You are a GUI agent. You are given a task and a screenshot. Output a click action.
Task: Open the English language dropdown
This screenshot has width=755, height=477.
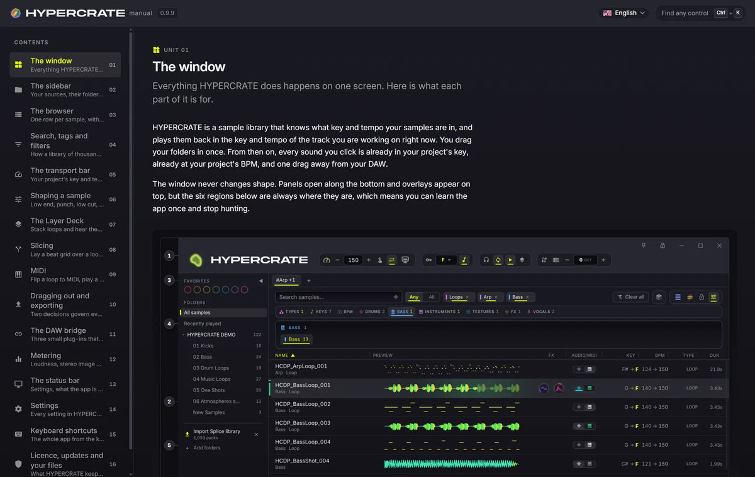pyautogui.click(x=624, y=13)
